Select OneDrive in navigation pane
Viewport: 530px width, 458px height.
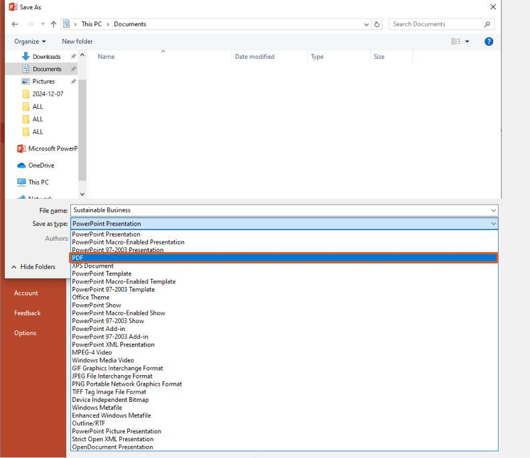click(x=35, y=166)
